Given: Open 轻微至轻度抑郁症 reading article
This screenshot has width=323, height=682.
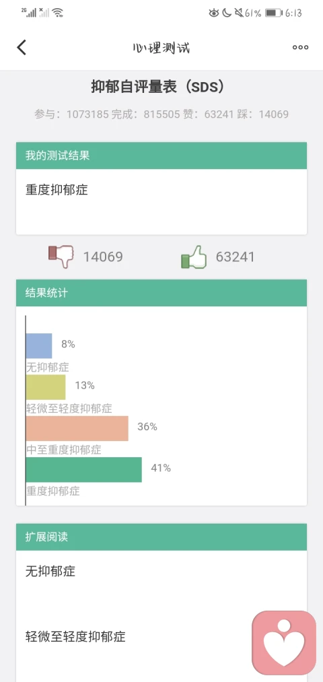Looking at the screenshot, I should (x=75, y=637).
